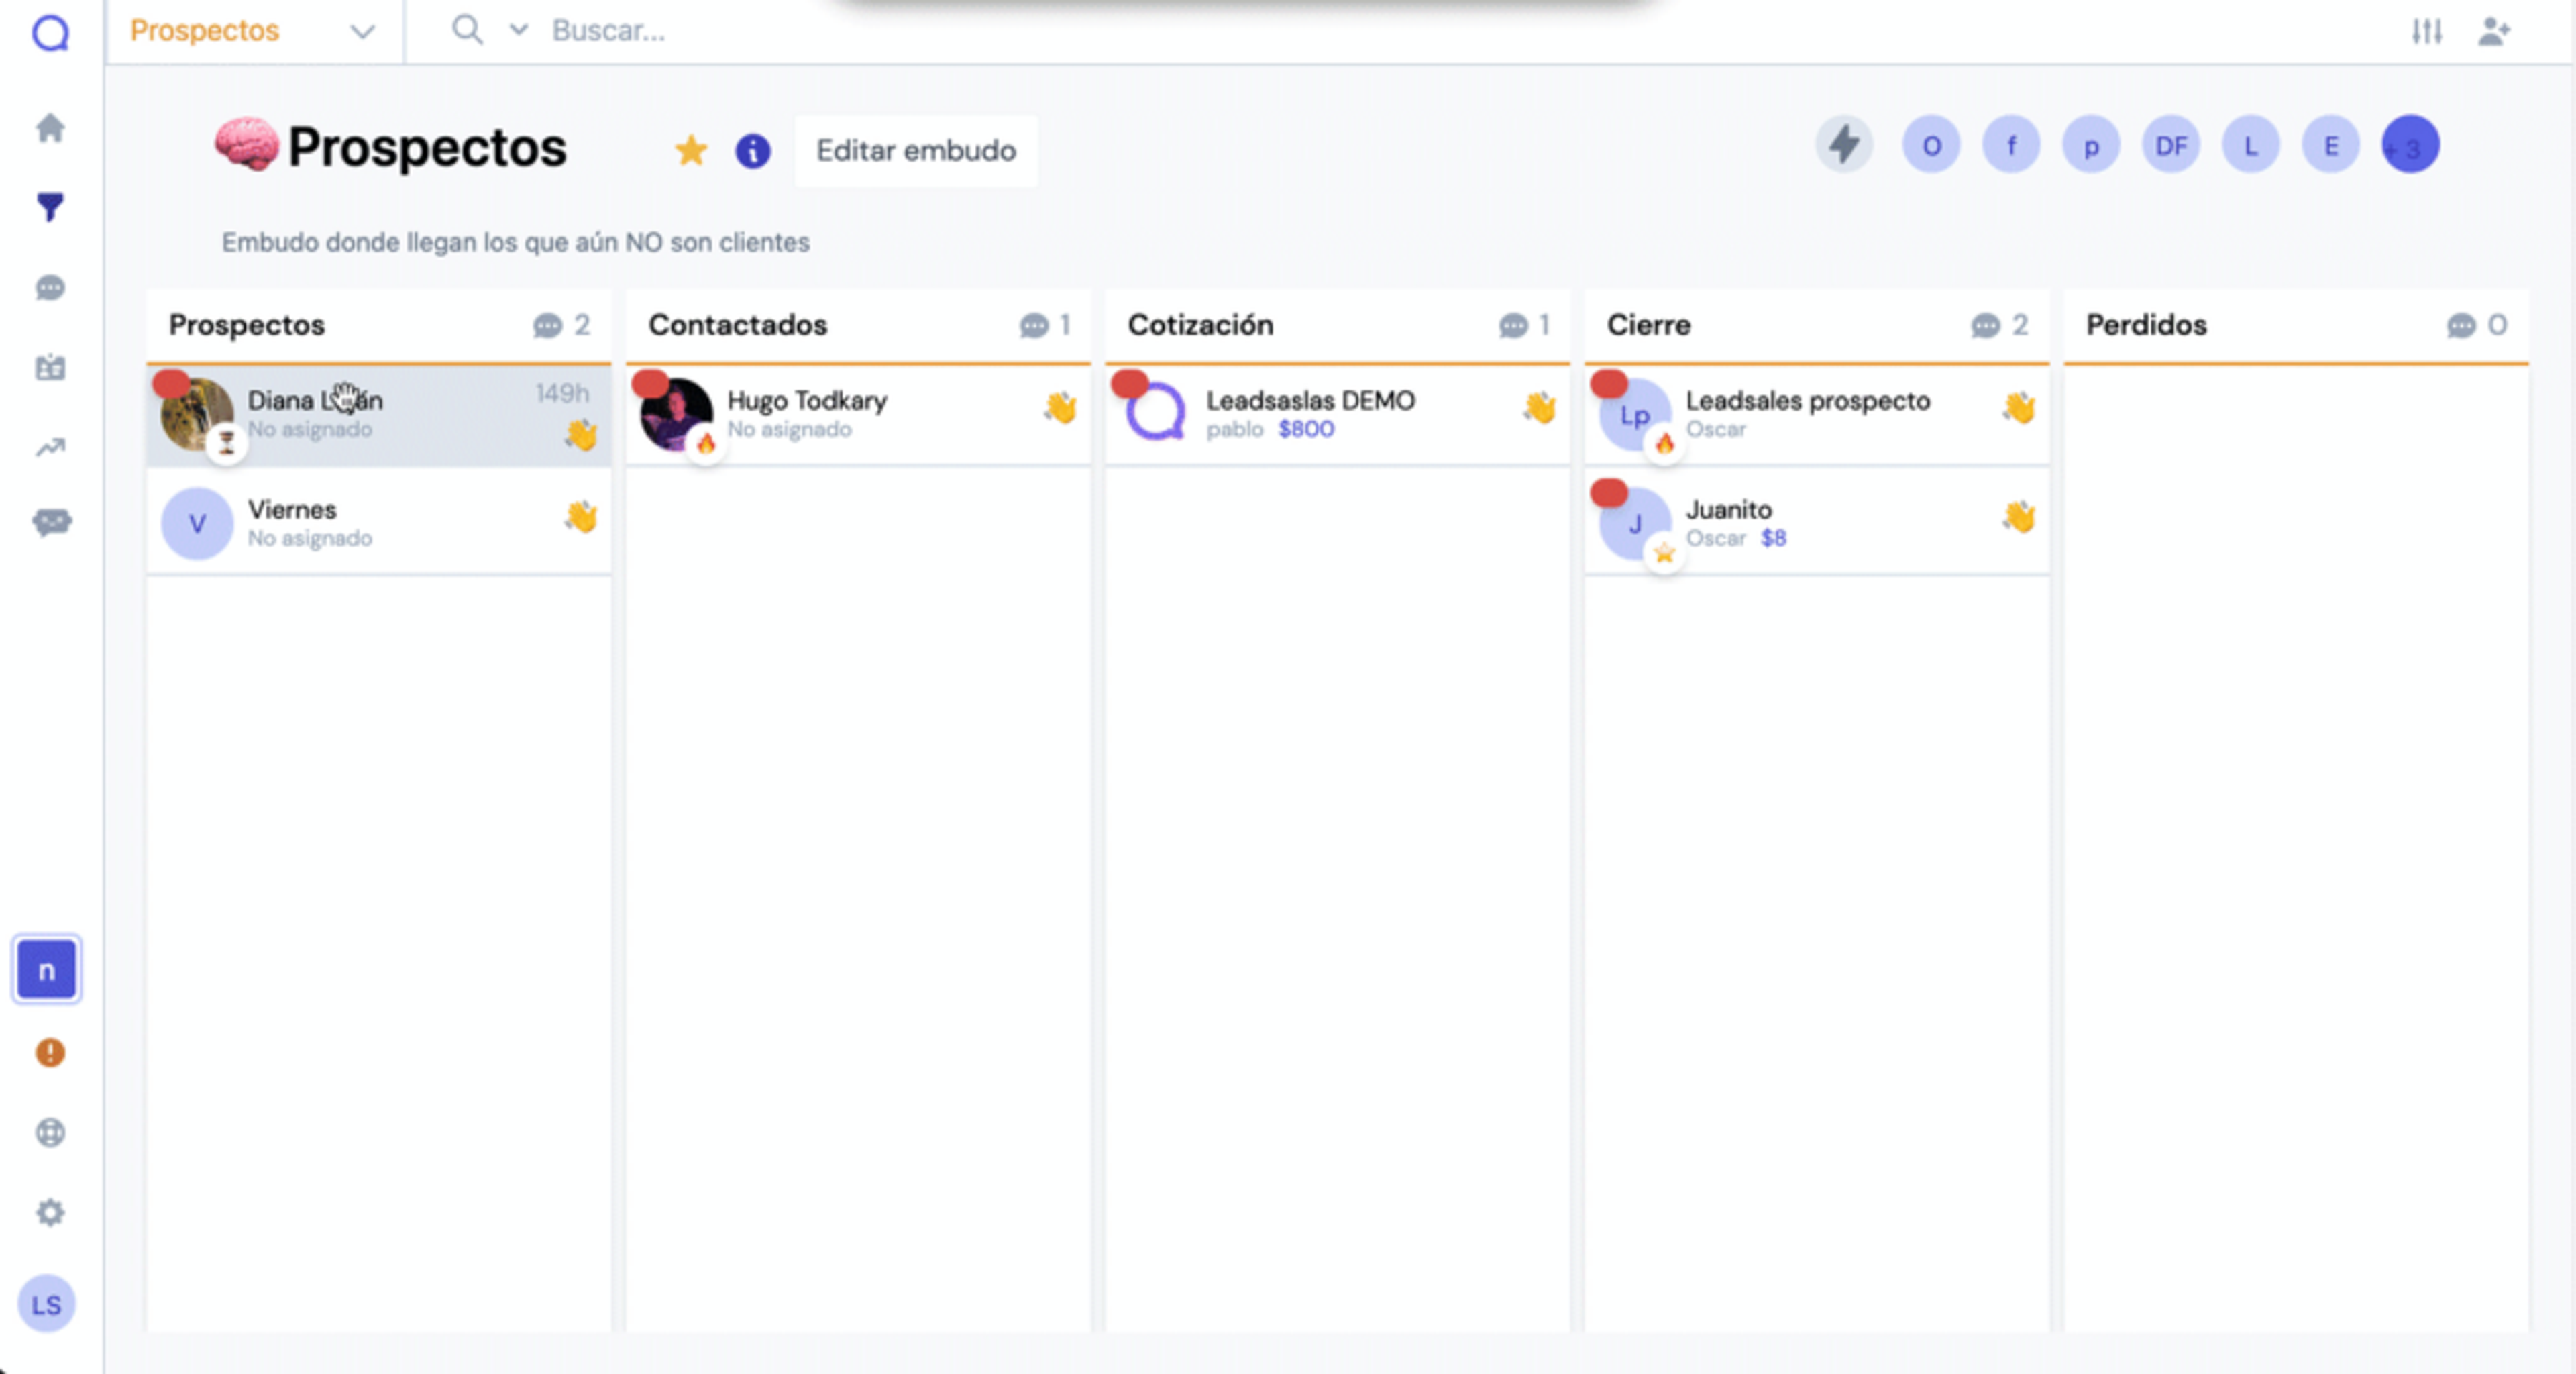Open the chatbot icon in sidebar
2576x1374 pixels.
point(51,522)
